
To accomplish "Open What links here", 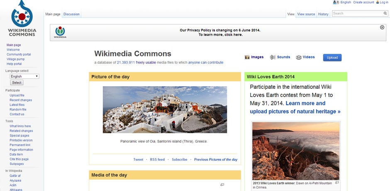I will pyautogui.click(x=20, y=126).
